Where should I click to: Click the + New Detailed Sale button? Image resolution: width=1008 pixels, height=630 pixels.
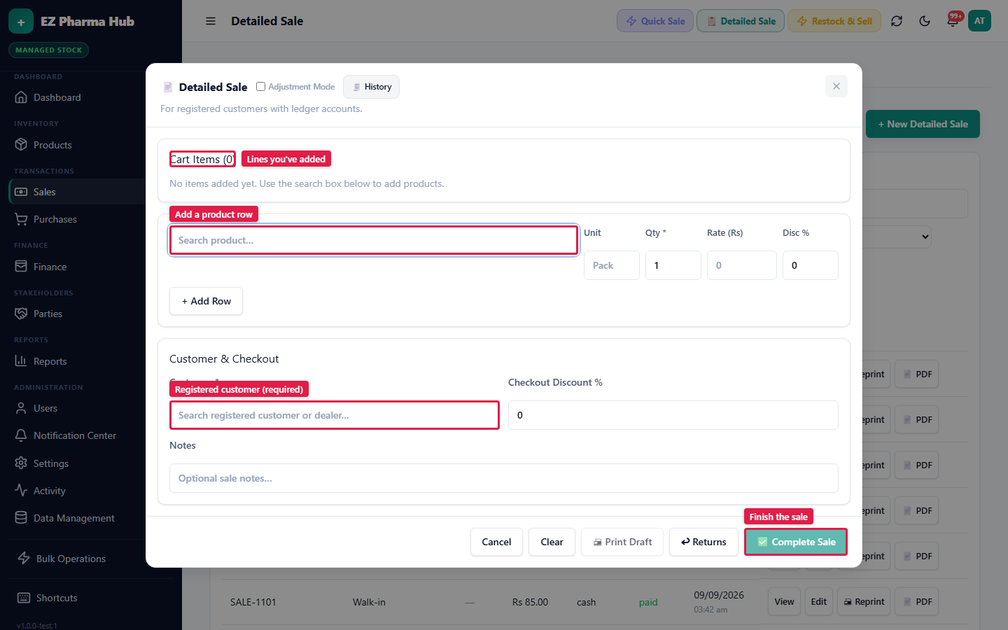pyautogui.click(x=923, y=124)
